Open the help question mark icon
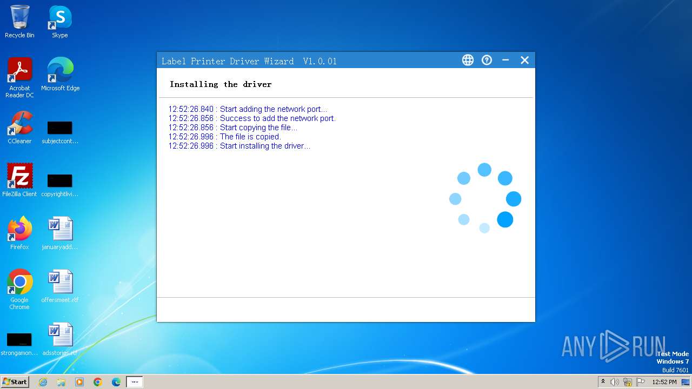The height and width of the screenshot is (389, 692). (487, 60)
